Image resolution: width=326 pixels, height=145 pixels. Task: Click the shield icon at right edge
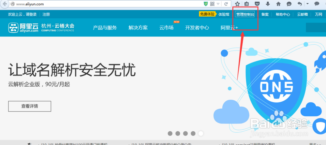click(319, 126)
